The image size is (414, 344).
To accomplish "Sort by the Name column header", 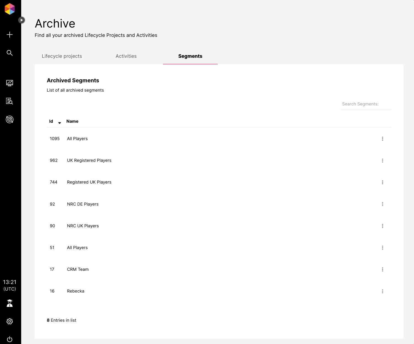I will pyautogui.click(x=72, y=121).
